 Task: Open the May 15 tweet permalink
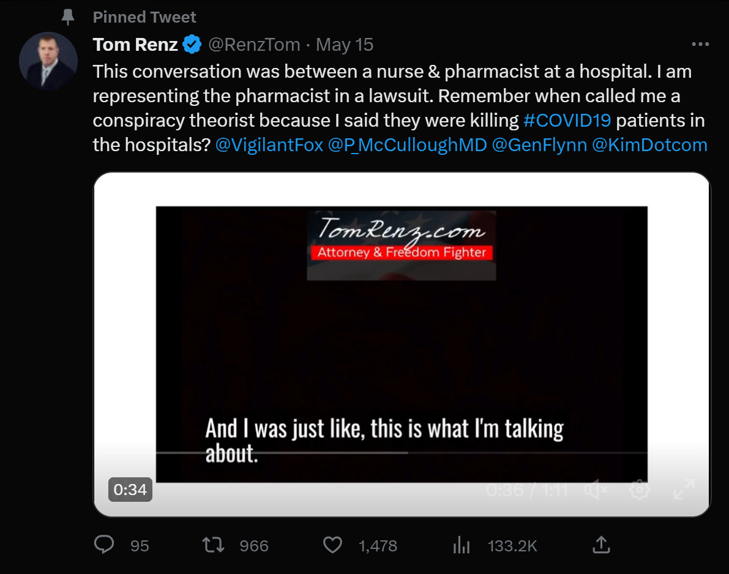pos(345,45)
